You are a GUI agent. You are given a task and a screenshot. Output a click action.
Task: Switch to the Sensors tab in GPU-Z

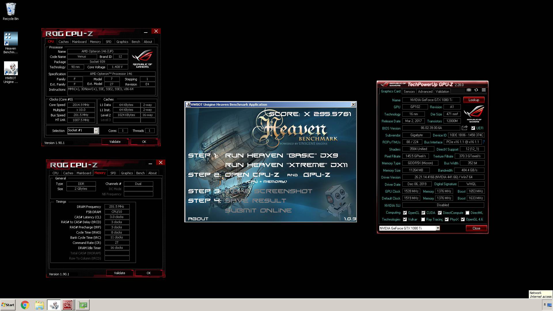[409, 92]
